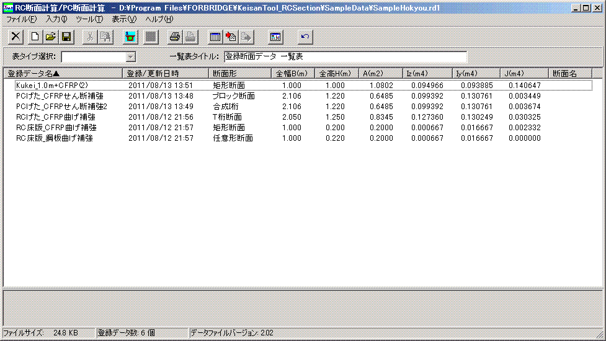Click the gray square toolbar icon
This screenshot has height=341, width=606.
(x=151, y=37)
